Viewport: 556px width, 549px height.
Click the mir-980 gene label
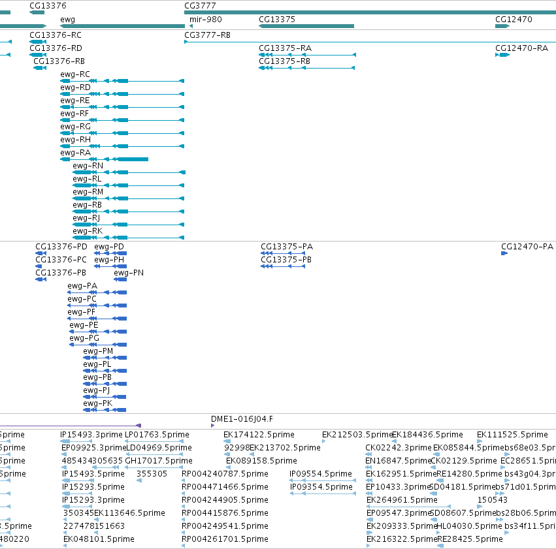206,19
